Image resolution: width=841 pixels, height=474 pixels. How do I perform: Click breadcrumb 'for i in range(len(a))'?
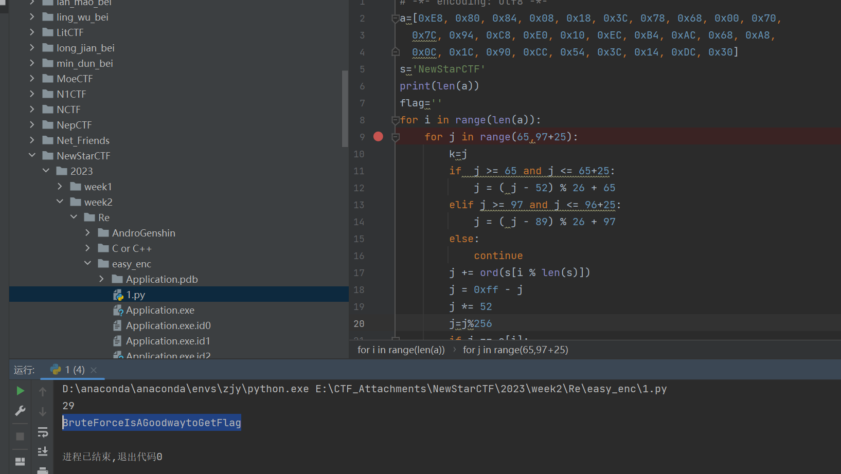[x=401, y=350]
